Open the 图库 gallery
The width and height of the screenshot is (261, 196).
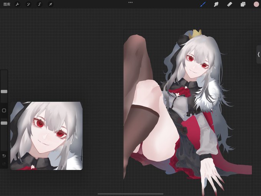[7, 4]
